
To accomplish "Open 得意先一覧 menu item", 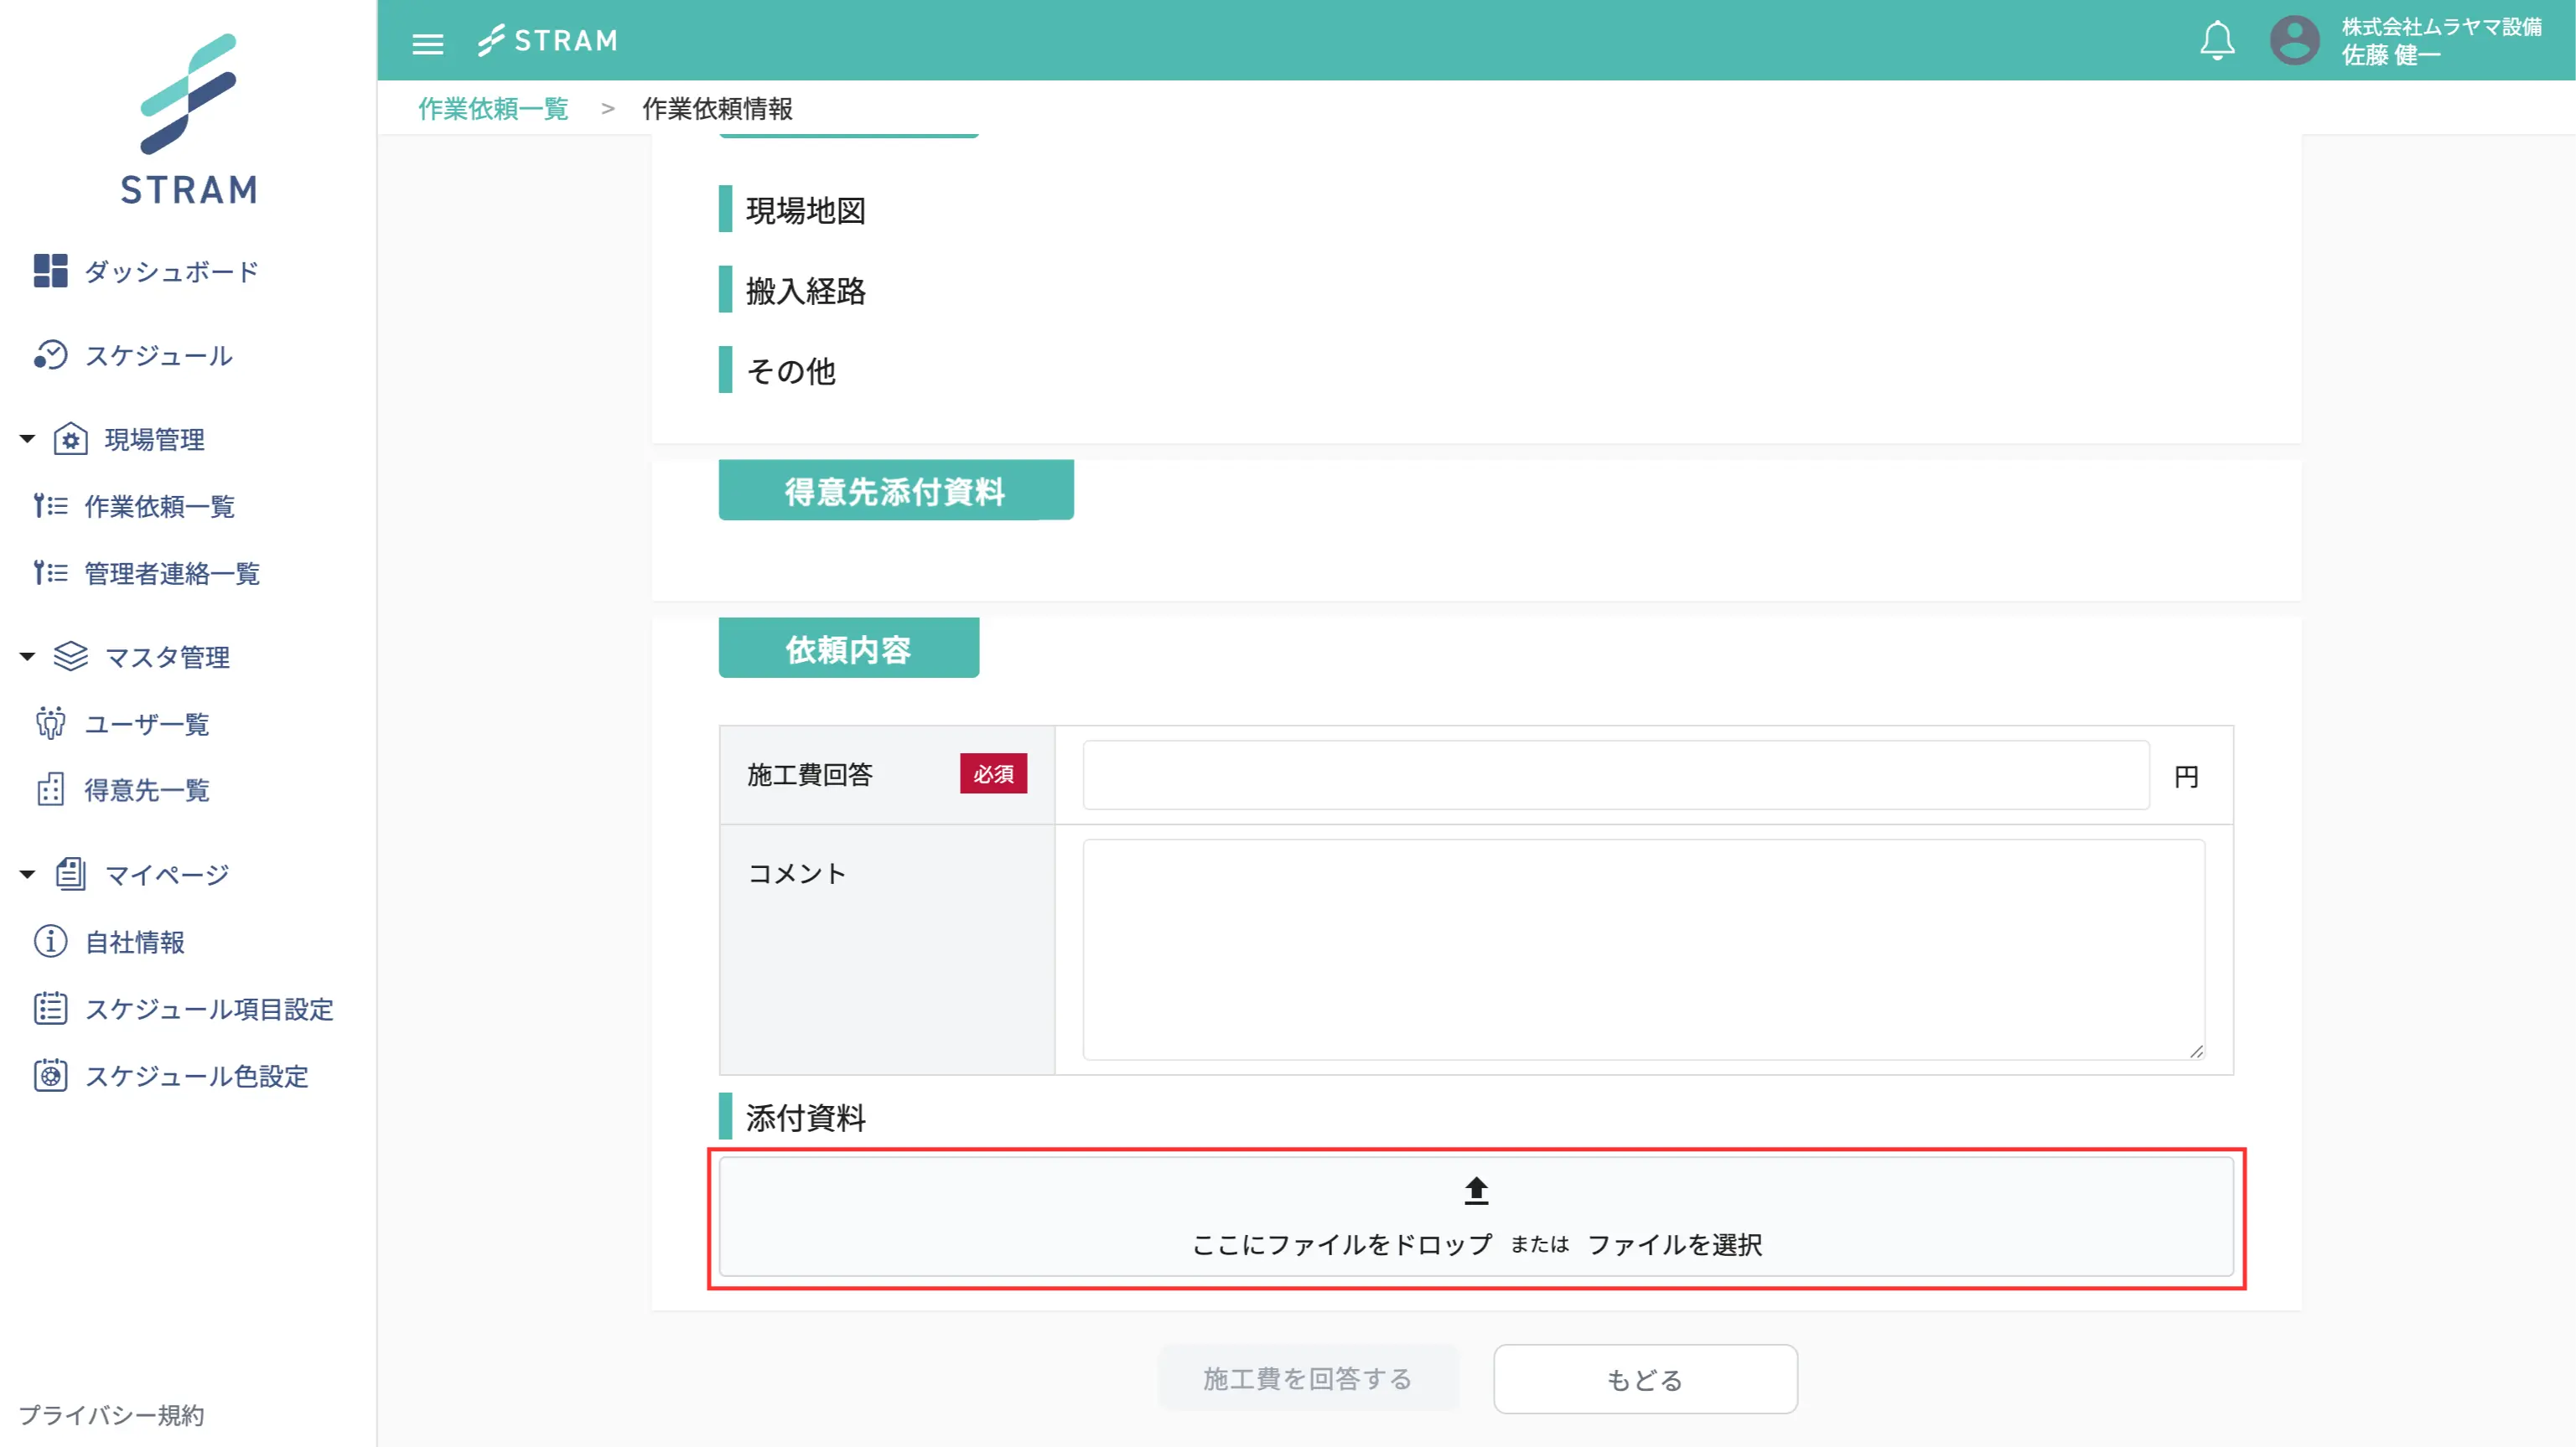I will point(146,790).
